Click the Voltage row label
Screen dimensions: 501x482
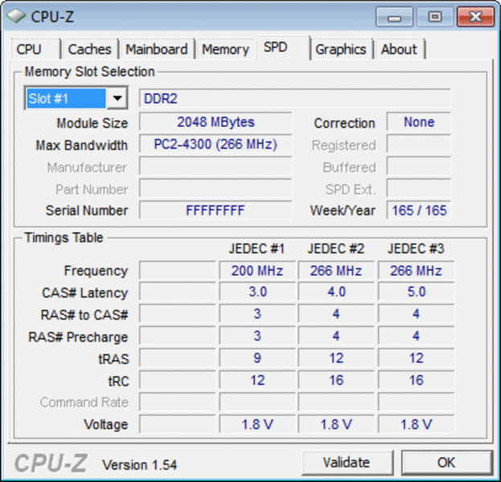(106, 424)
